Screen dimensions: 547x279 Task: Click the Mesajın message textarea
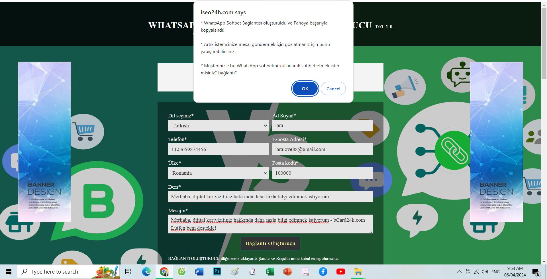[270, 224]
